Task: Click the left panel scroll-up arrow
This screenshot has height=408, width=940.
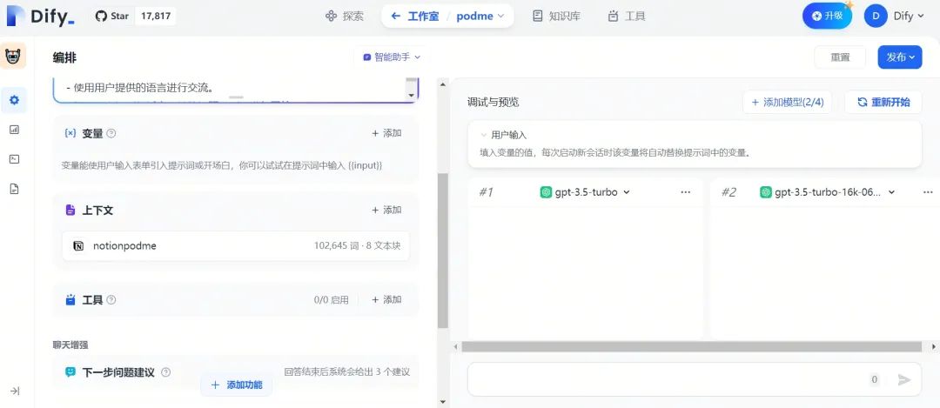Action: (x=443, y=84)
